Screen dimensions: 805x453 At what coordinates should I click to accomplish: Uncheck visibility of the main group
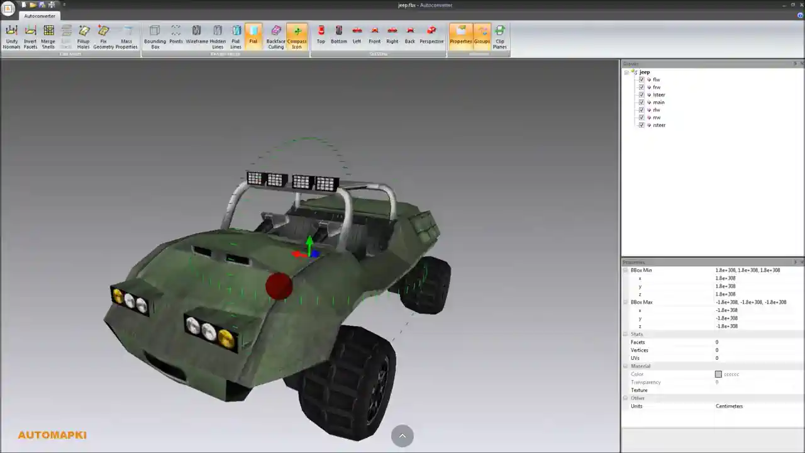641,102
